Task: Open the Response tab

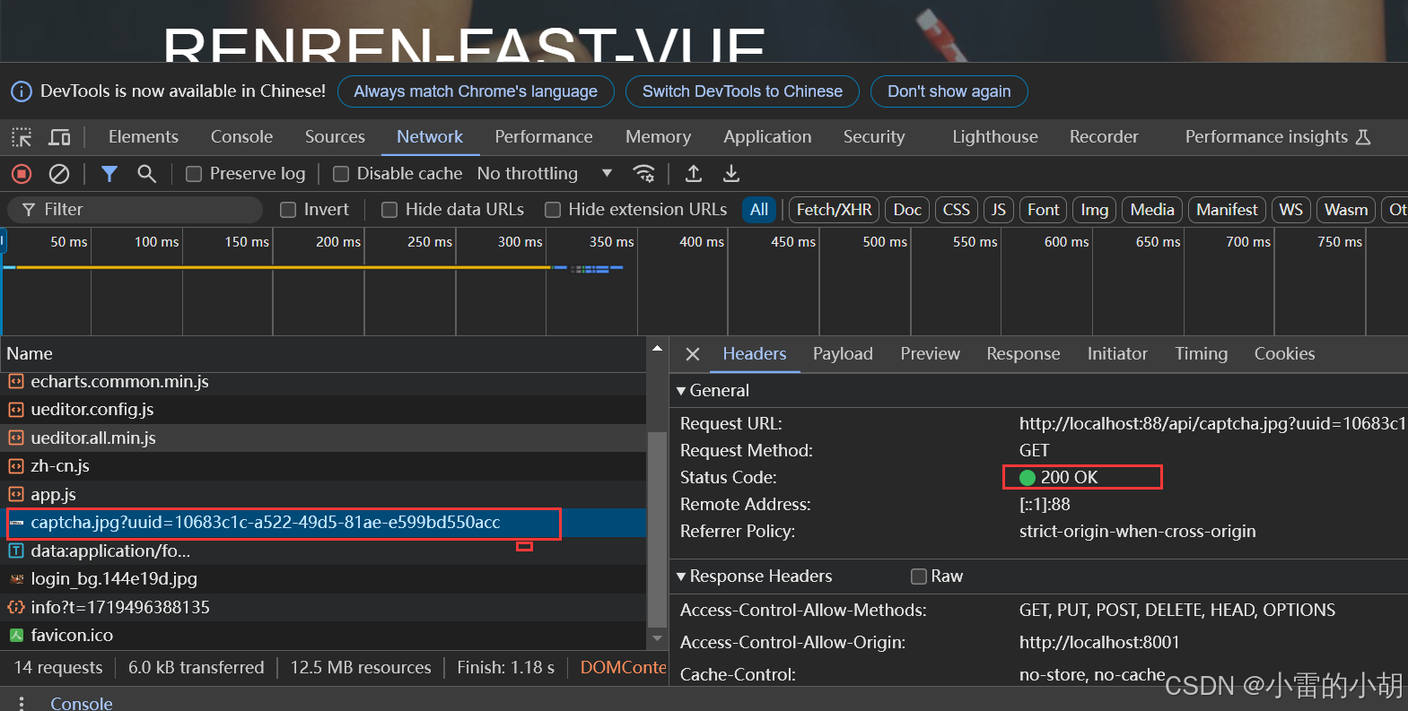Action: 1023,354
